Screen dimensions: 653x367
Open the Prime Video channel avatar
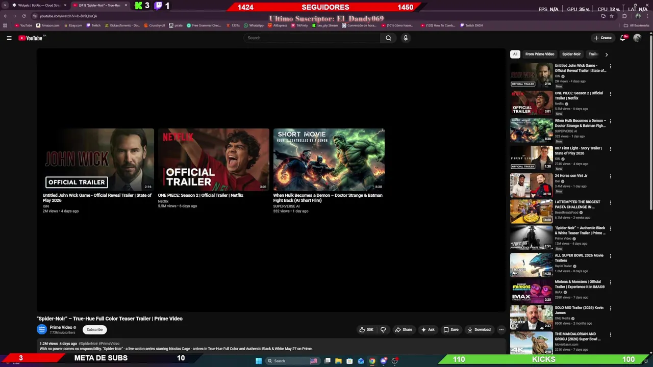42,330
